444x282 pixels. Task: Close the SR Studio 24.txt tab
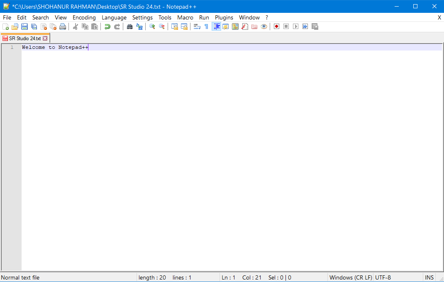point(45,38)
